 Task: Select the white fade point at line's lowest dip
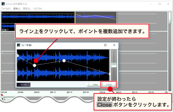coord(35,66)
